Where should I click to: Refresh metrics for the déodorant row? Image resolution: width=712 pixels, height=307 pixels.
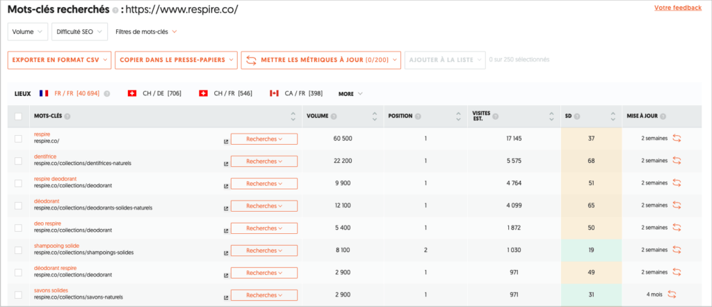pyautogui.click(x=677, y=205)
